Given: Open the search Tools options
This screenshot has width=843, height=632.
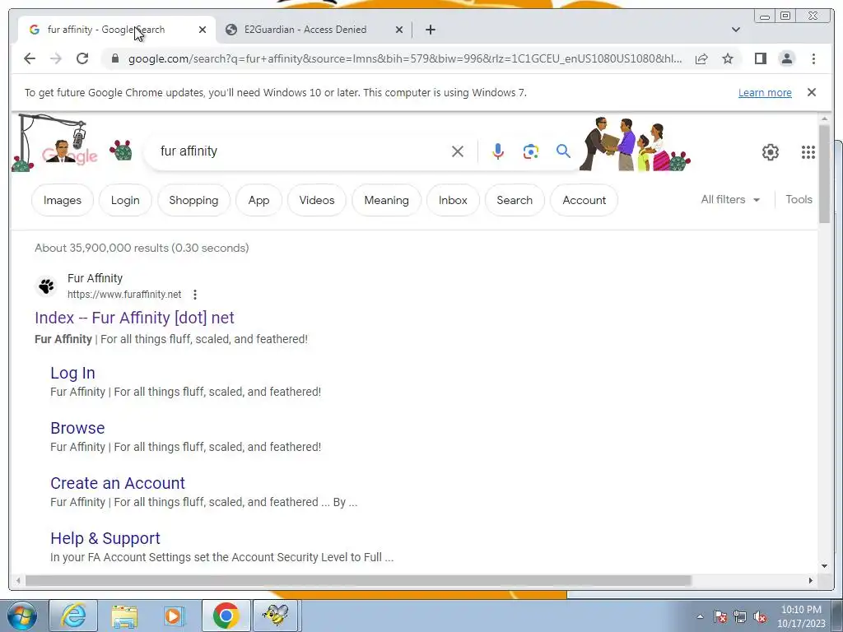Looking at the screenshot, I should point(799,199).
